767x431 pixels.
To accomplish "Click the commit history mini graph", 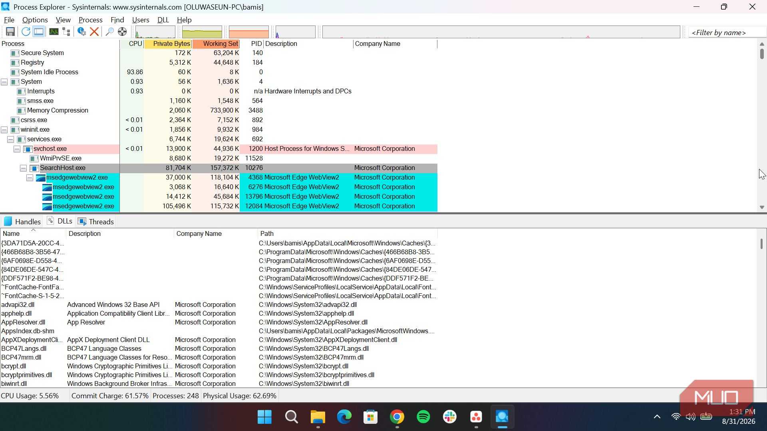I will 202,32.
